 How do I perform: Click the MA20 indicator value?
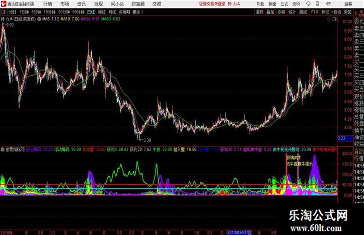(x=90, y=19)
